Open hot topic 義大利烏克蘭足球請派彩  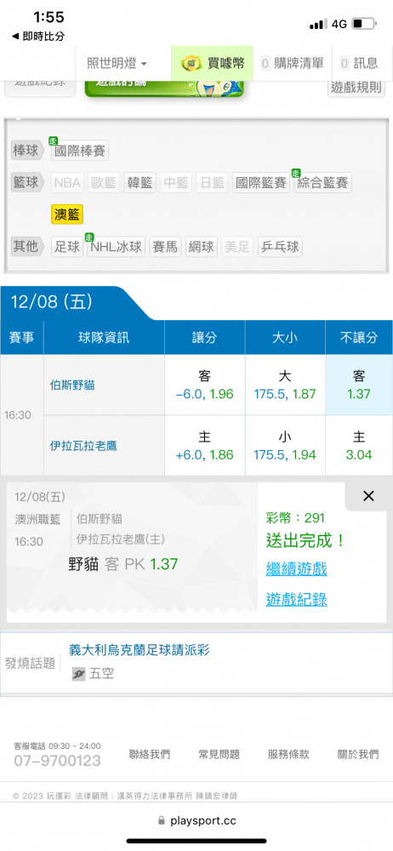pos(140,649)
